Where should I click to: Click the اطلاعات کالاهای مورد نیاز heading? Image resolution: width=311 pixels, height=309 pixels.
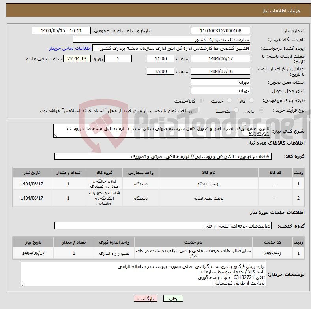276,143
